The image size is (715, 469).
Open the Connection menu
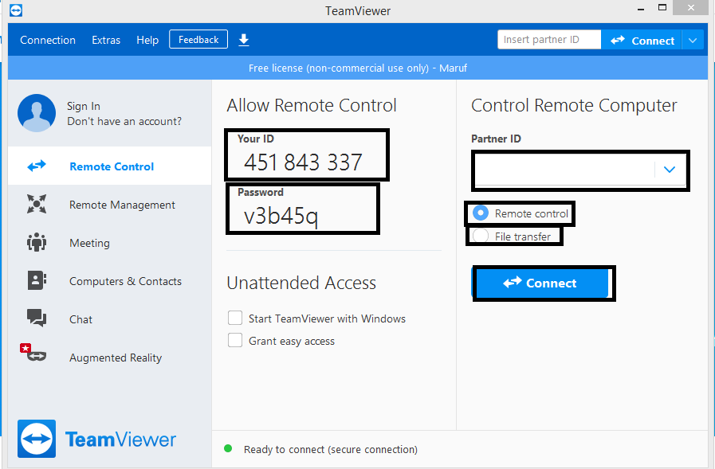(x=48, y=40)
